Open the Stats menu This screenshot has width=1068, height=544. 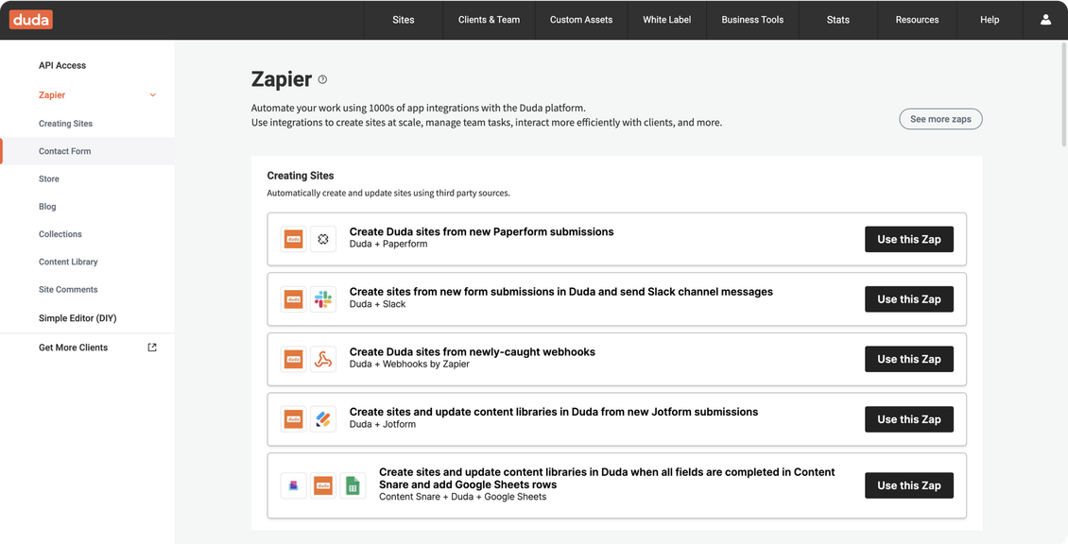pos(837,20)
